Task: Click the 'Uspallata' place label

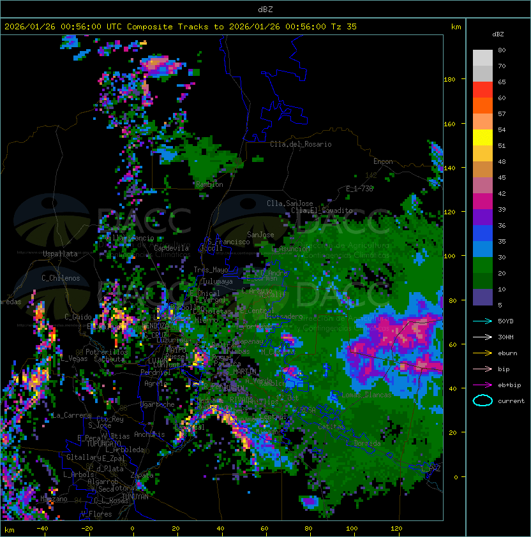Action: click(x=60, y=254)
